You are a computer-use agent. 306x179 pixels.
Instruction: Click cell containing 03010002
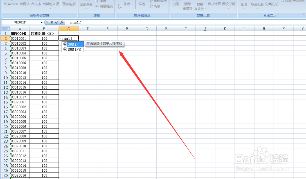coord(20,43)
